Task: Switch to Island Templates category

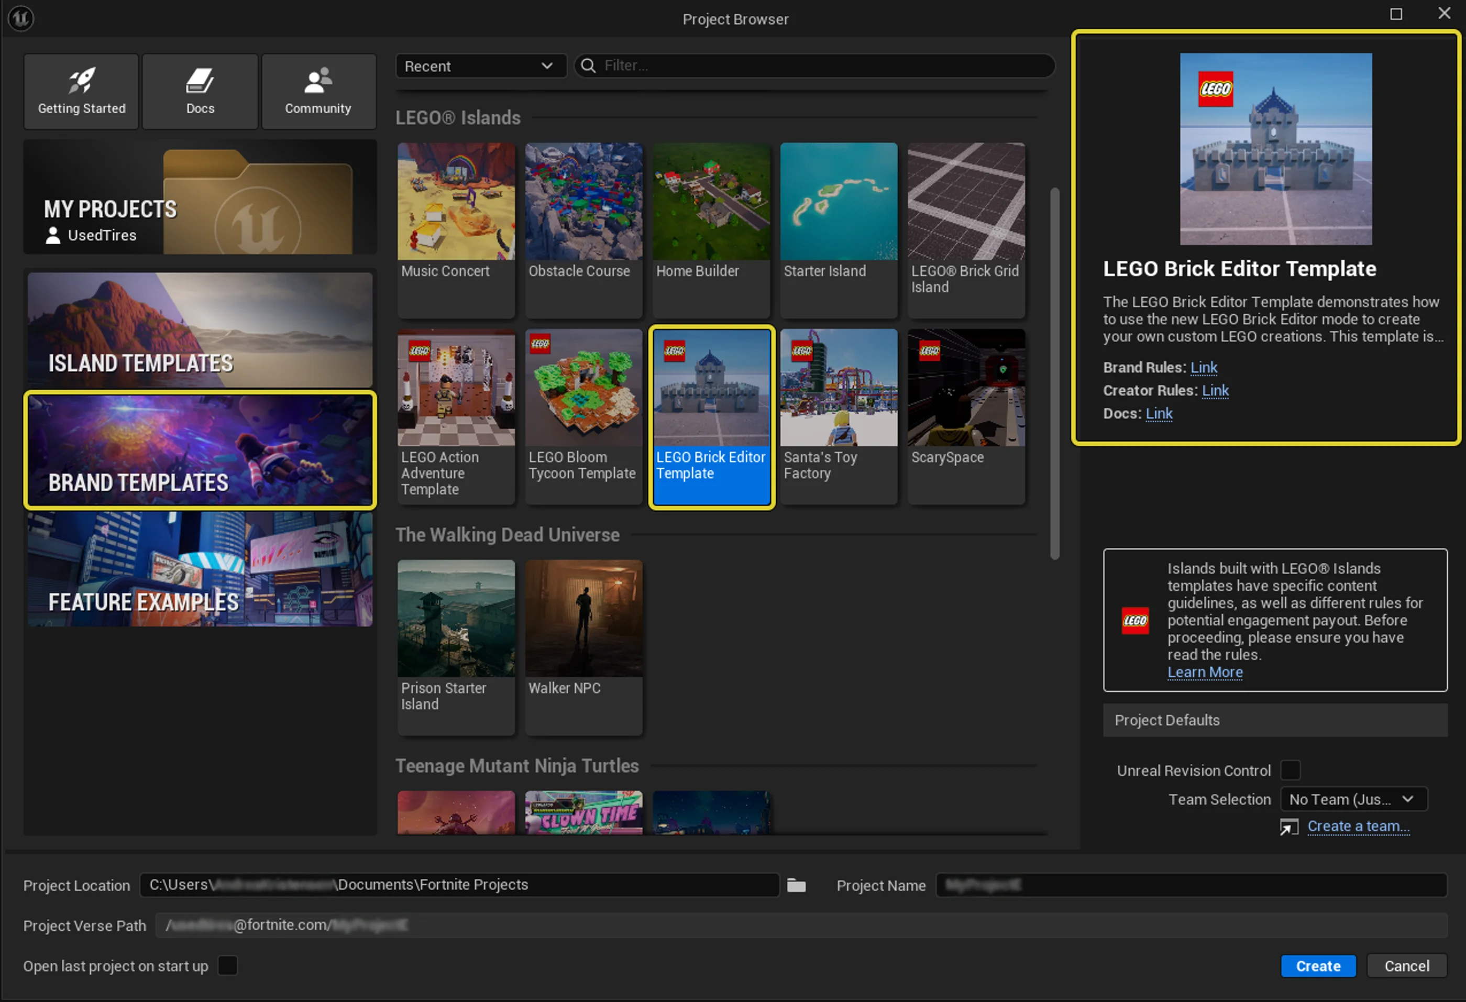Action: pos(200,330)
